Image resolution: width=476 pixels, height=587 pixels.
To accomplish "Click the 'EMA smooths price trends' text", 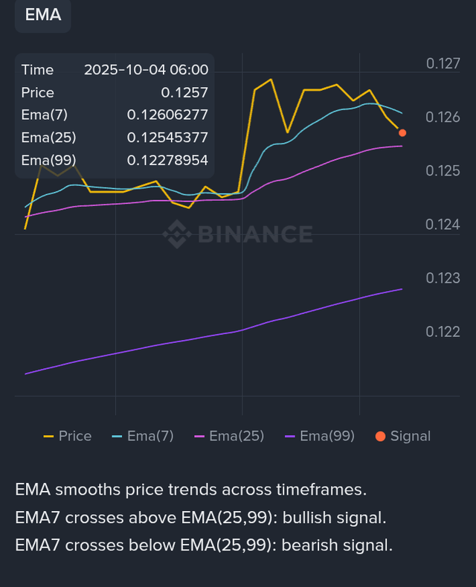I will point(191,490).
